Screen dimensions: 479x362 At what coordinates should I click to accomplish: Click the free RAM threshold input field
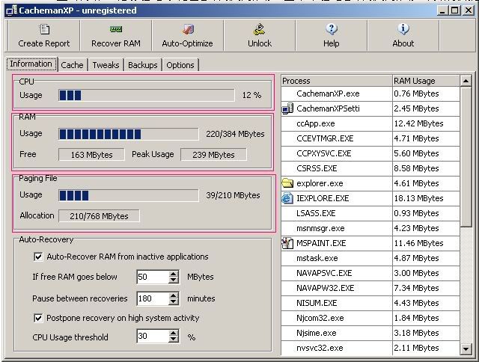[151, 277]
